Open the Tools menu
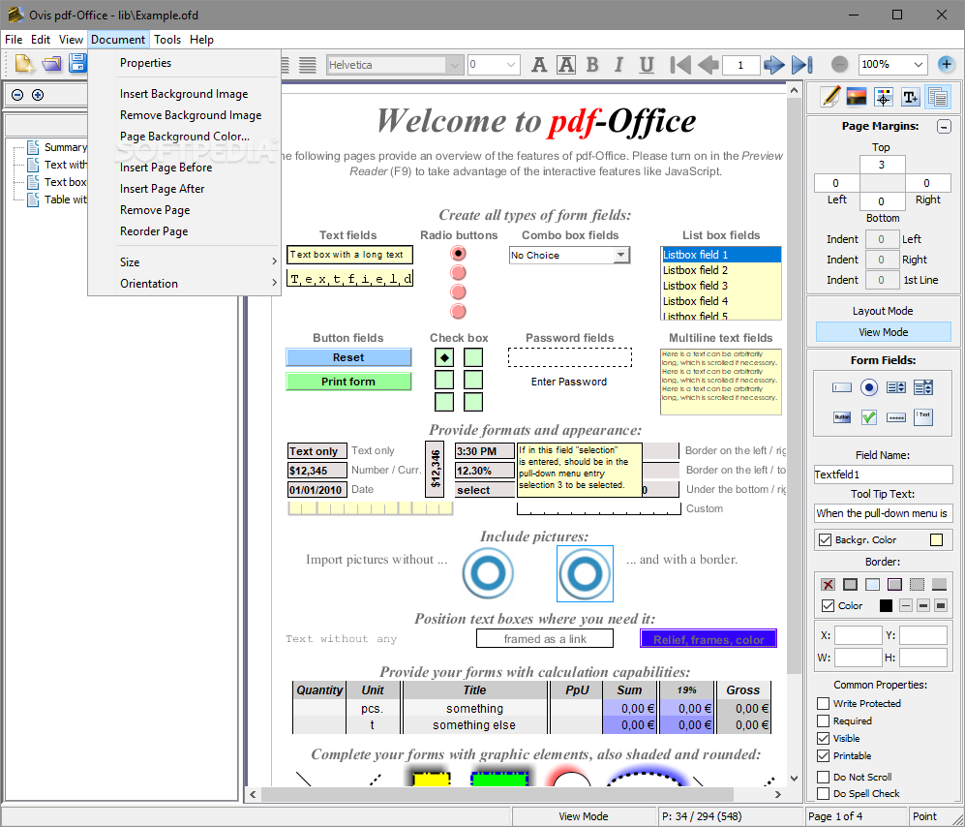The image size is (965, 827). pos(167,40)
